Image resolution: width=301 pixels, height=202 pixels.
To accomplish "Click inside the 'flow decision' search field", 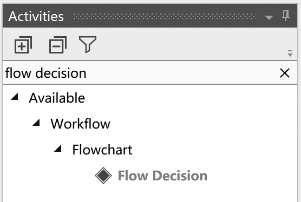I will click(140, 73).
